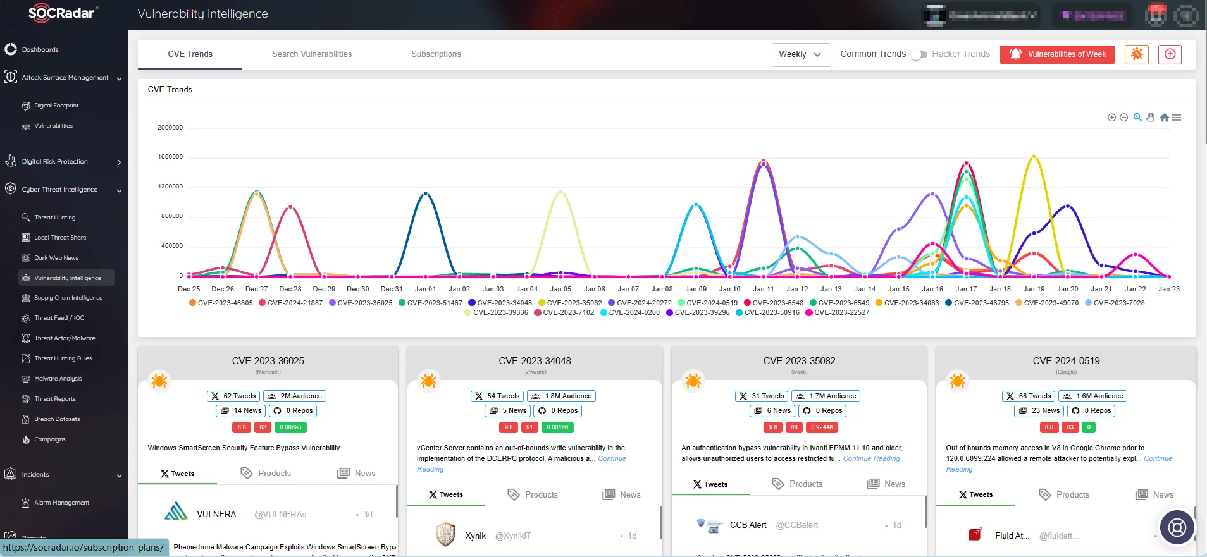Switch to Search Vulnerabilities tab
Screen dimensions: 1207x557
tap(312, 54)
